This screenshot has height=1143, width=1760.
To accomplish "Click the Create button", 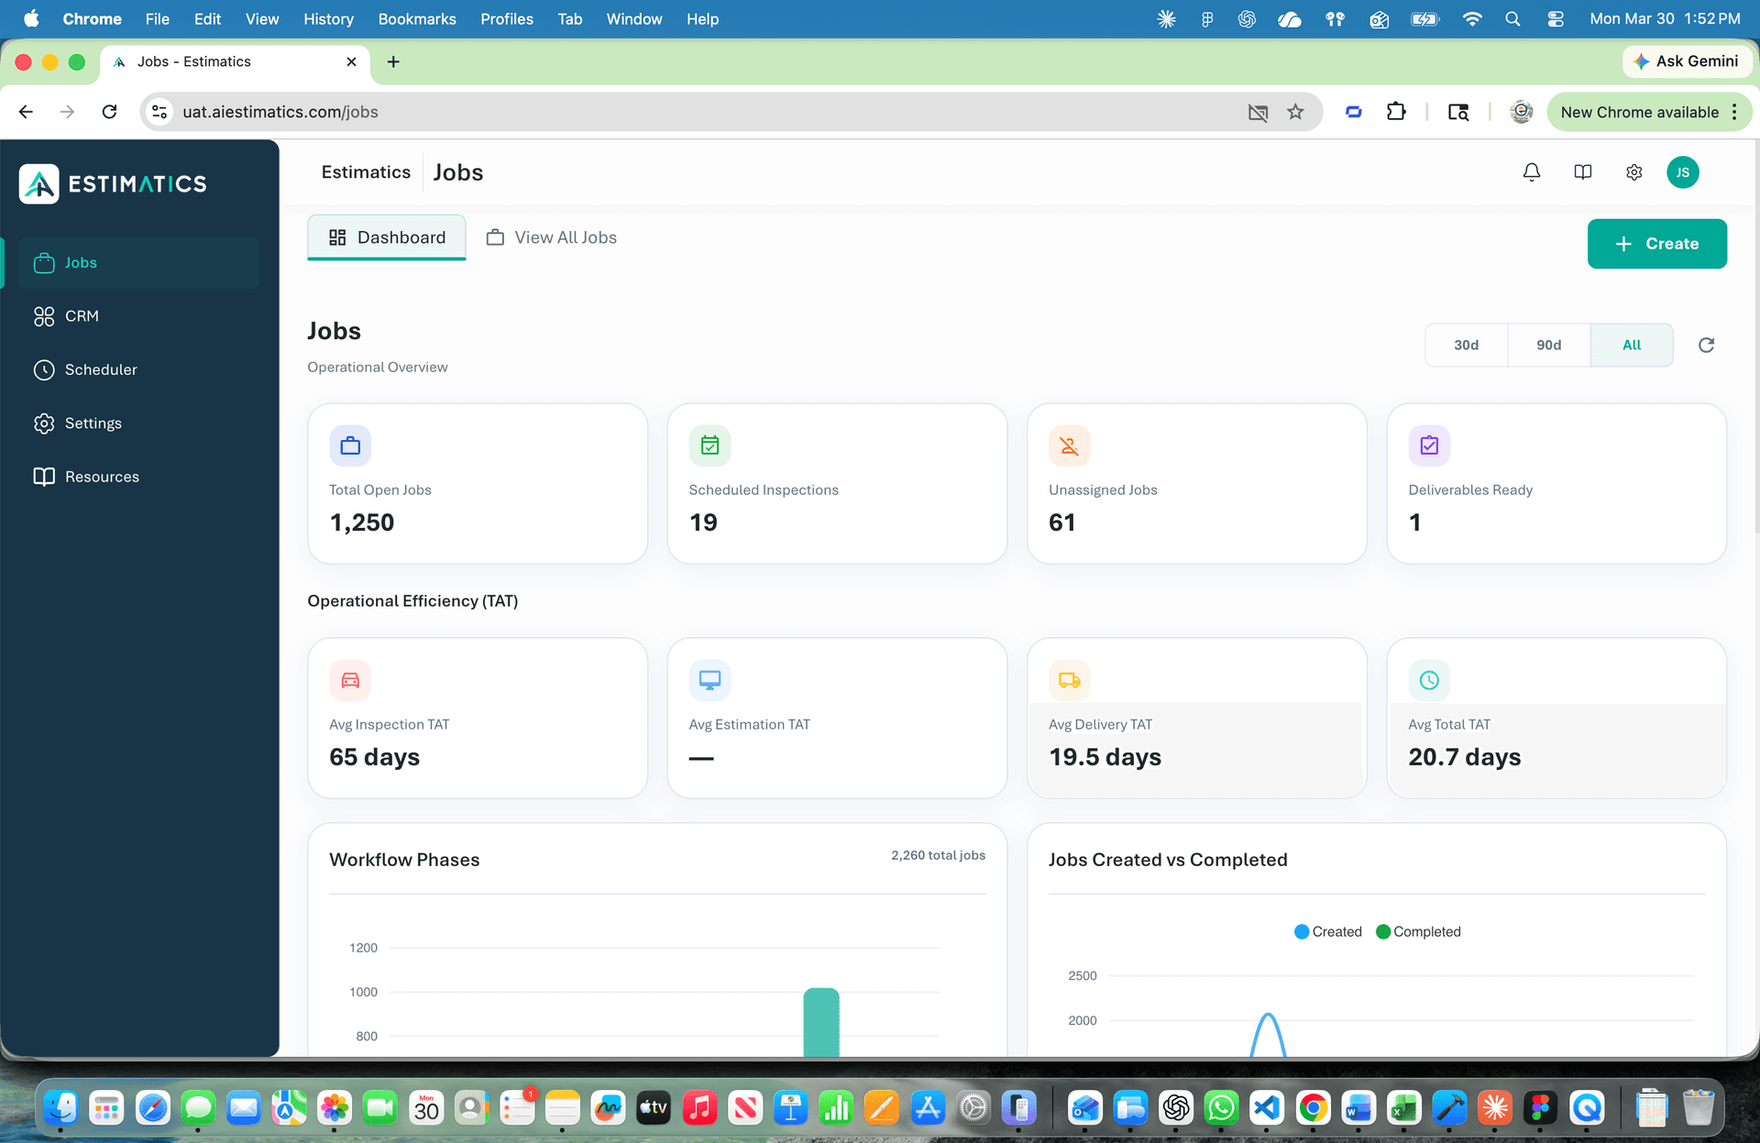I will point(1656,244).
